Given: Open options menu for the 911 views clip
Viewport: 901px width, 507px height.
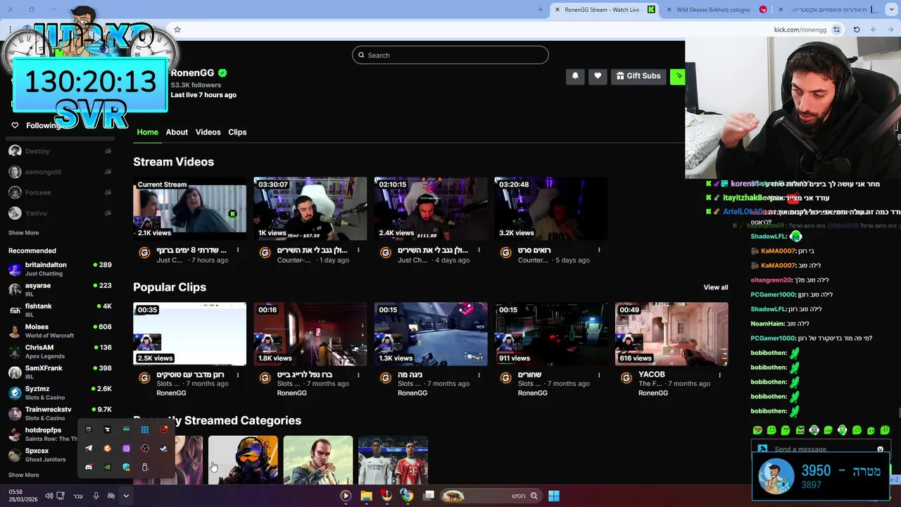Looking at the screenshot, I should (x=599, y=375).
